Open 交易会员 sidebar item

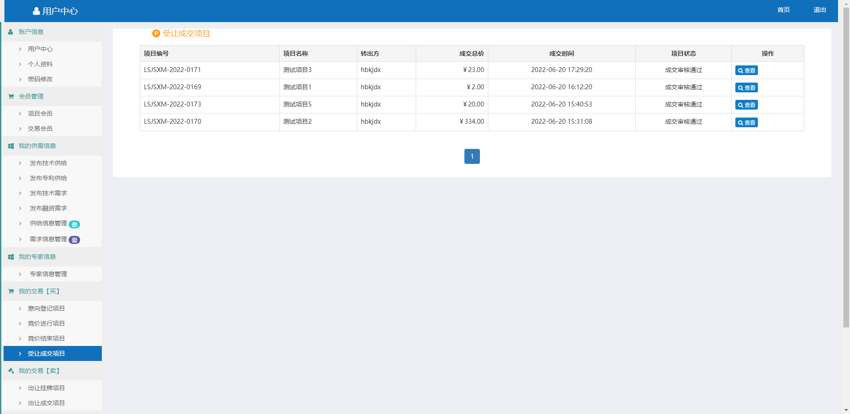[x=52, y=129]
